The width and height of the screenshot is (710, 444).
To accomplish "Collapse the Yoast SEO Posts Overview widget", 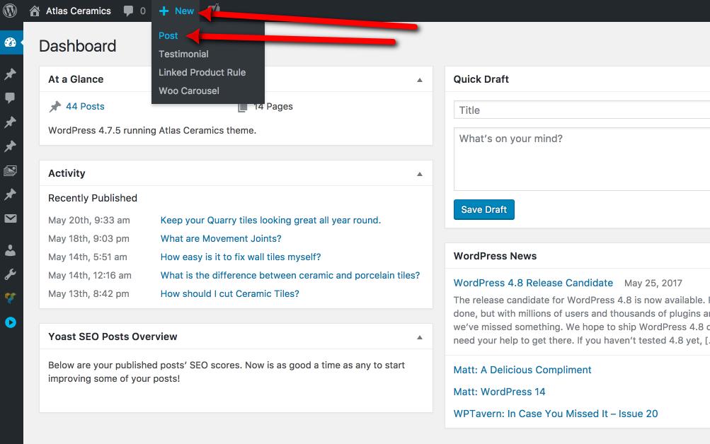I will [420, 337].
